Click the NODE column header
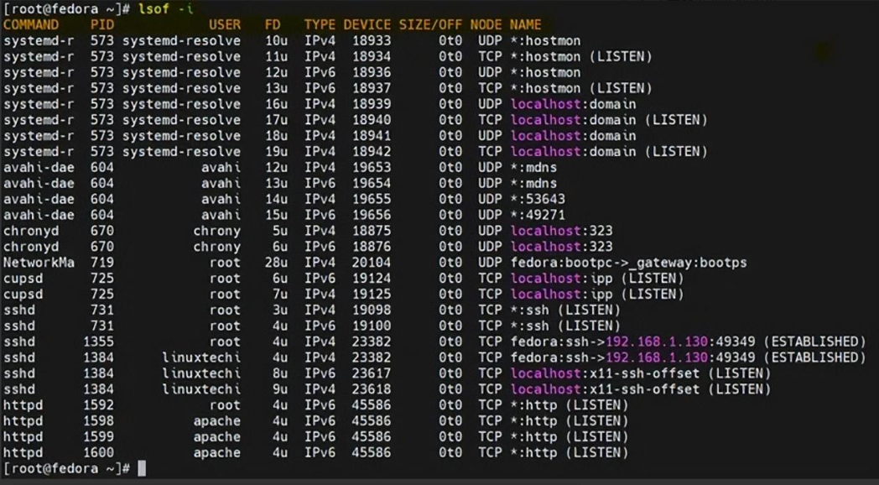The width and height of the screenshot is (879, 485). click(x=486, y=24)
